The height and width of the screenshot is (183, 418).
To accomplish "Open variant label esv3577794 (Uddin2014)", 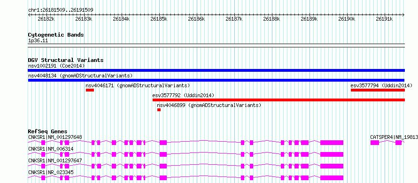I will [x=381, y=85].
